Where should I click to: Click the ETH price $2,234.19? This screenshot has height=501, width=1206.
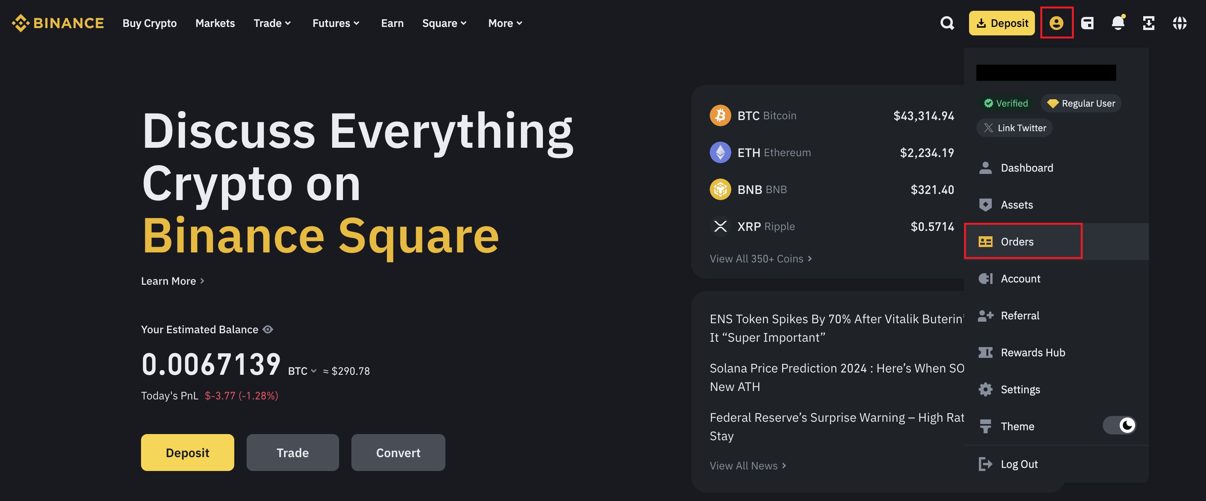(x=927, y=152)
